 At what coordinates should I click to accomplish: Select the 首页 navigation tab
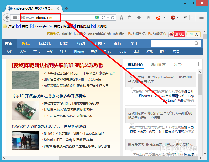point(9,43)
